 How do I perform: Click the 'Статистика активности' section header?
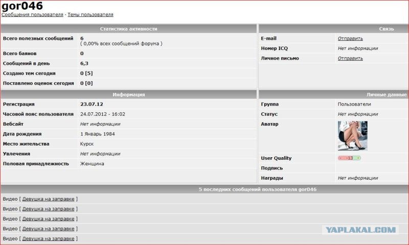pos(129,29)
